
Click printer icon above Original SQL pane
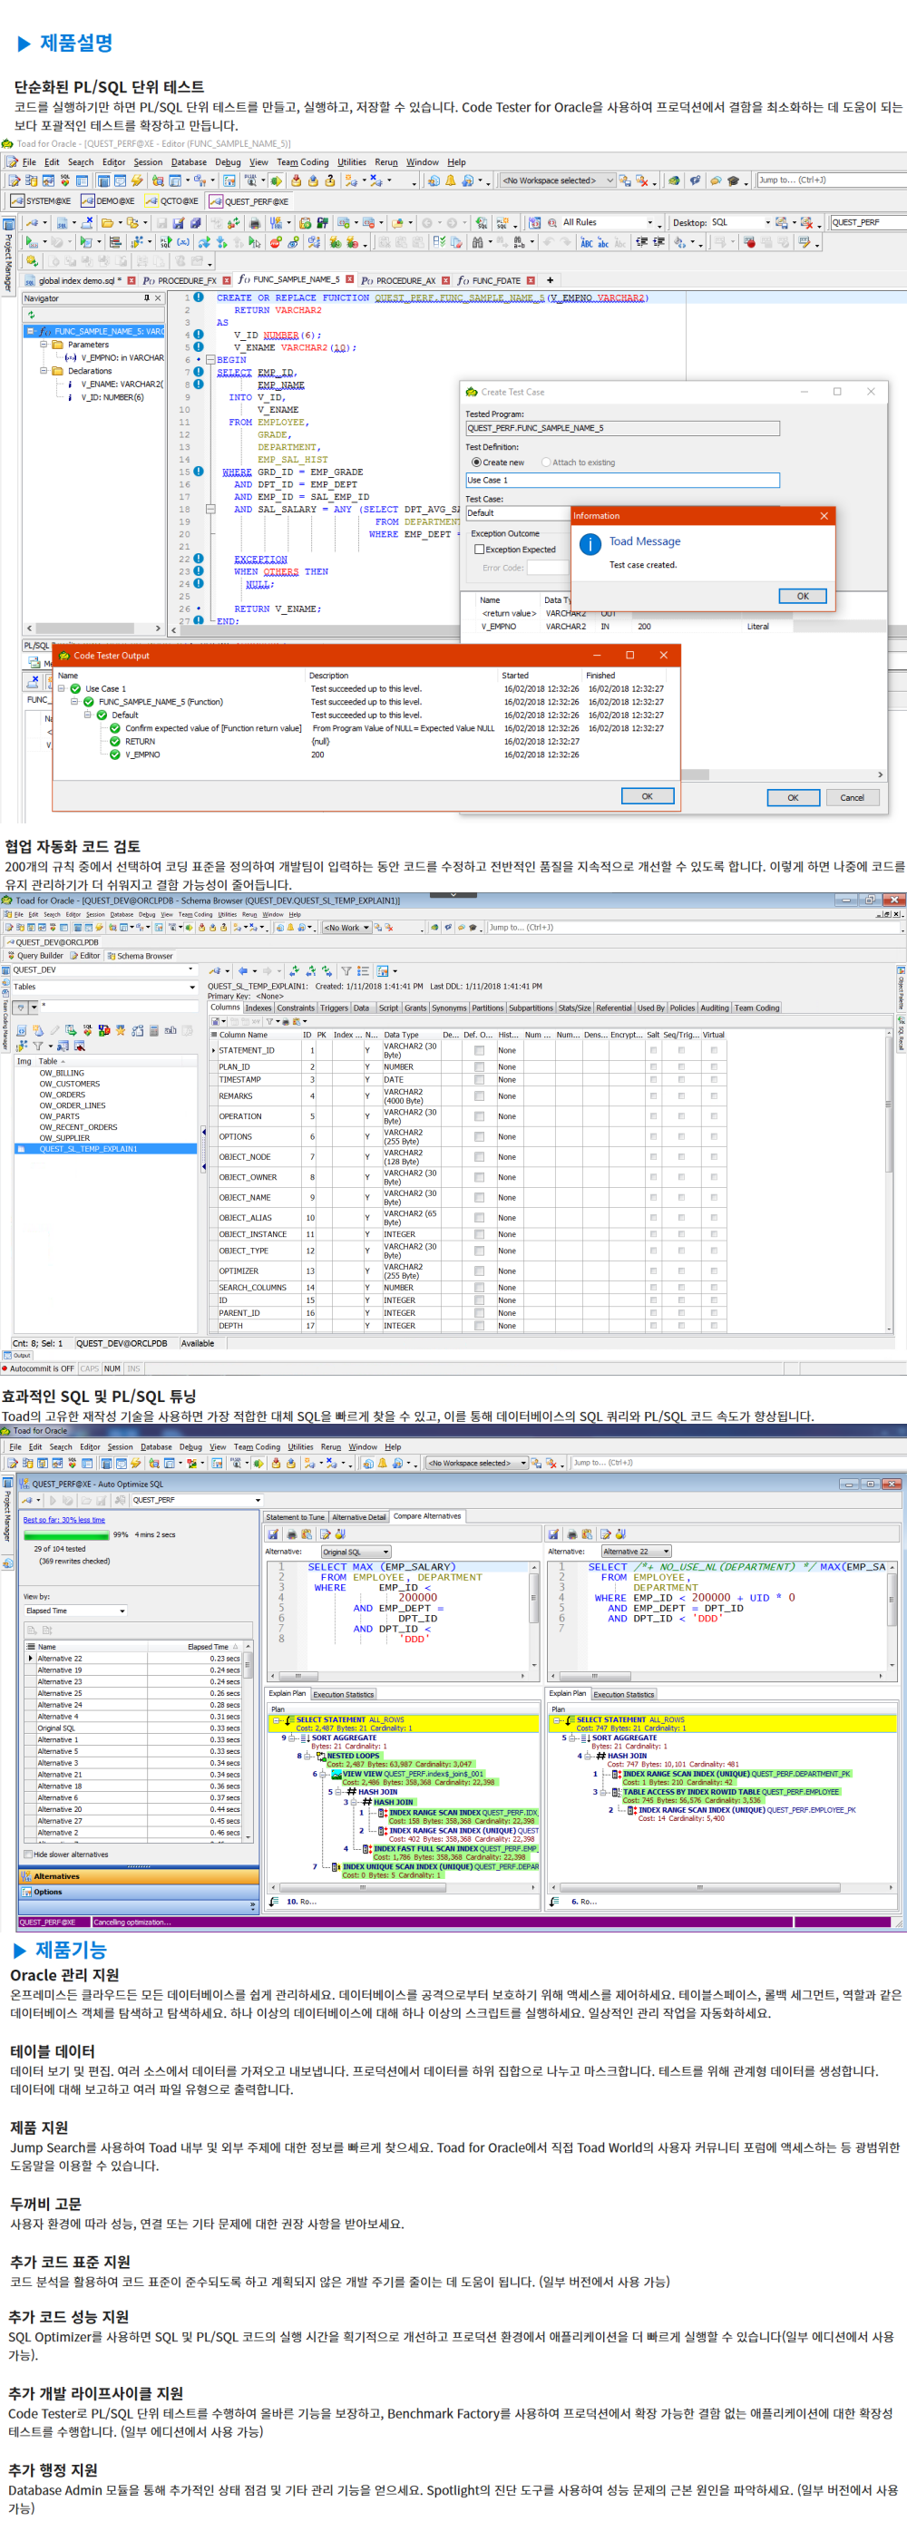point(291,1533)
